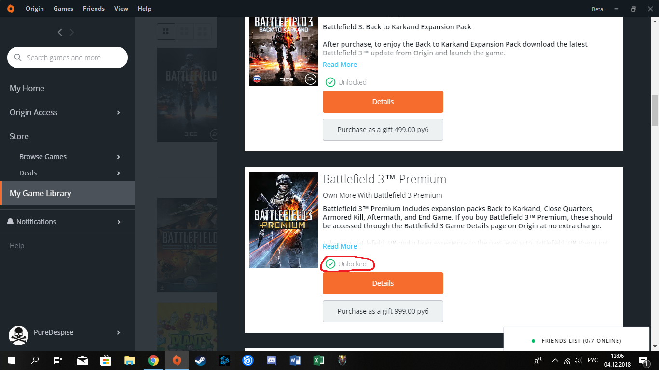Open Microsoft Store on taskbar

point(106,360)
